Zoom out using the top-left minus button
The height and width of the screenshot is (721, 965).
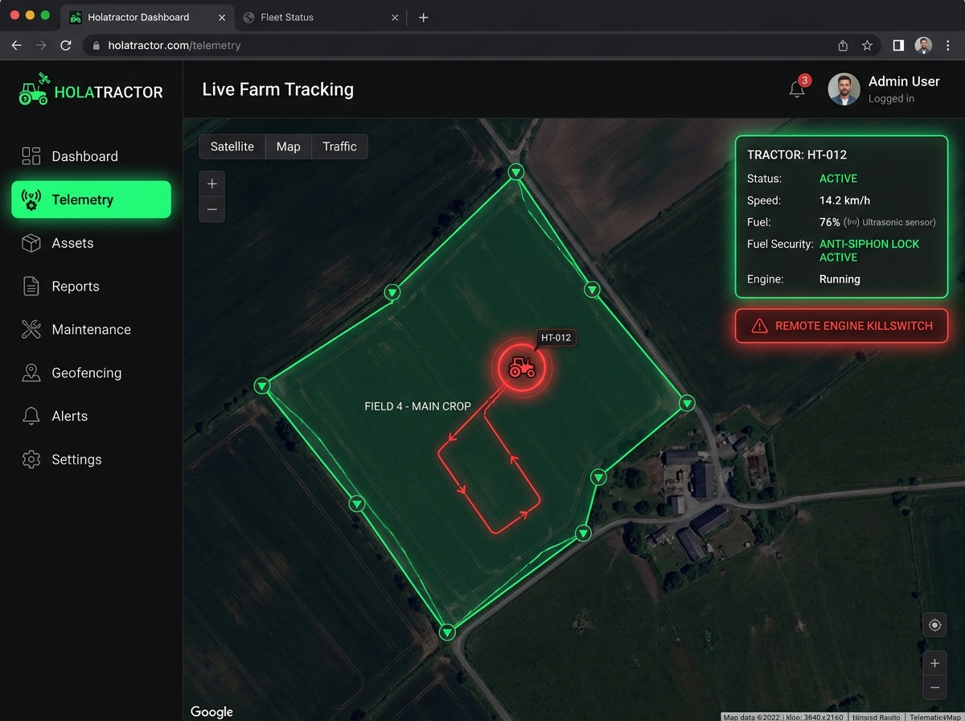(x=212, y=209)
